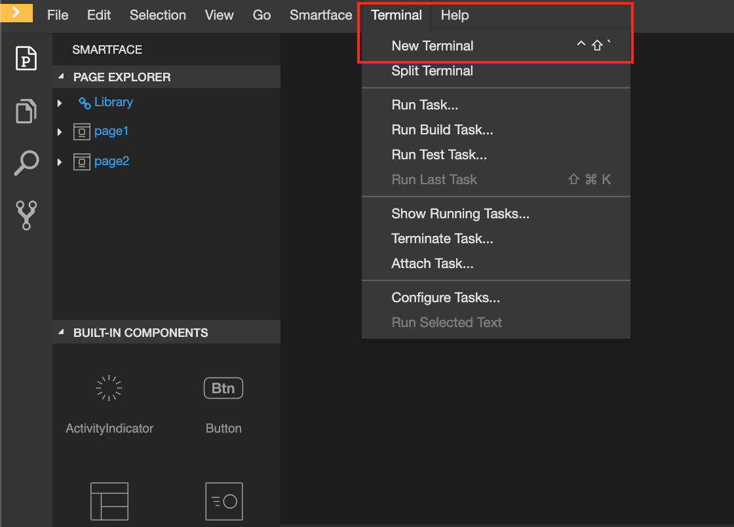The image size is (734, 527).
Task: Open the Edit menu
Action: coord(99,15)
